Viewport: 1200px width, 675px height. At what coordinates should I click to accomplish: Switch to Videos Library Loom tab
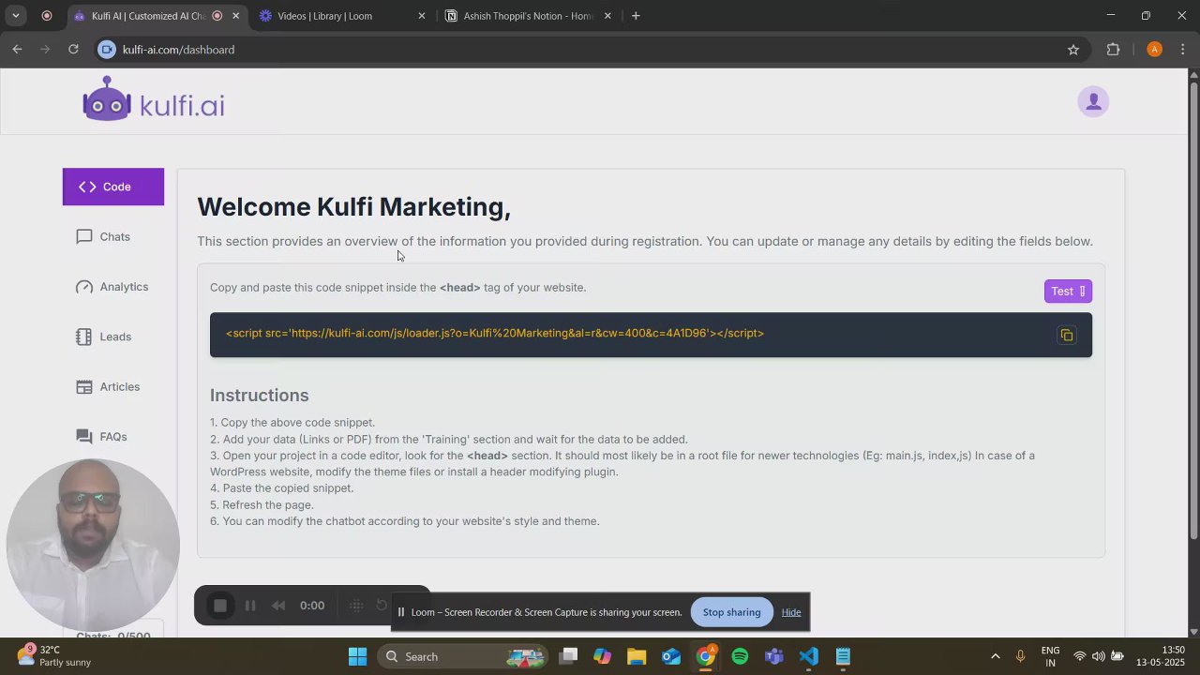342,16
